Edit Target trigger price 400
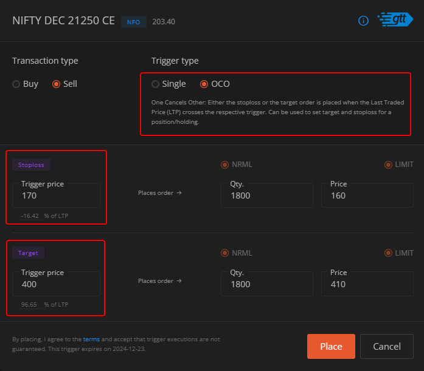Screen dimensions: 424x371 (x=56, y=284)
